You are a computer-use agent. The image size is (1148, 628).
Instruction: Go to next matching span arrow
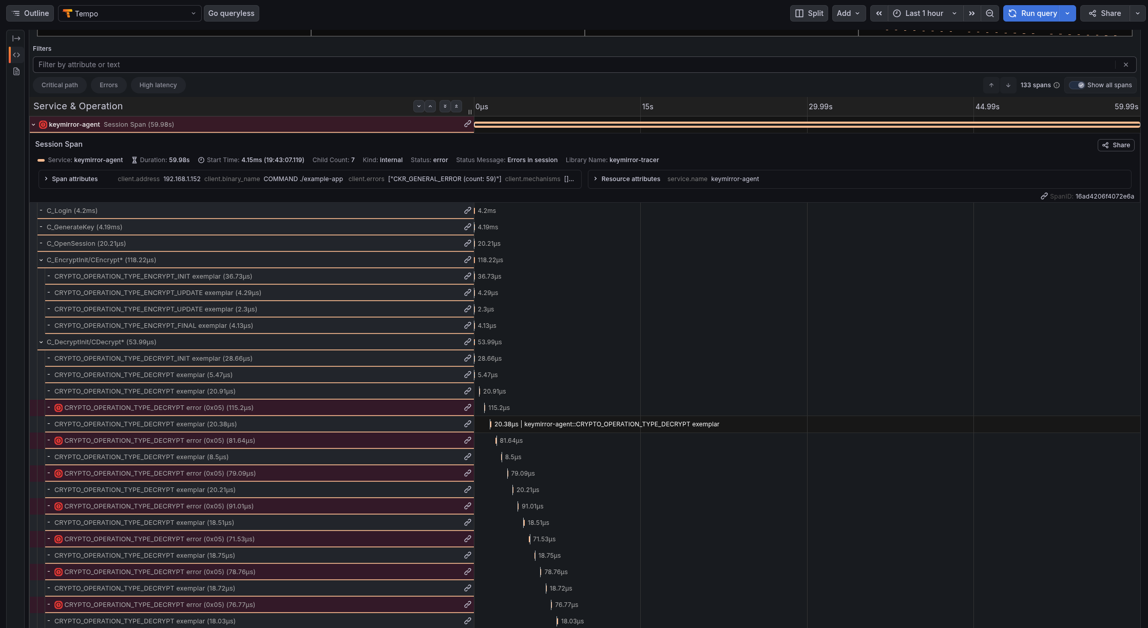pos(1008,85)
